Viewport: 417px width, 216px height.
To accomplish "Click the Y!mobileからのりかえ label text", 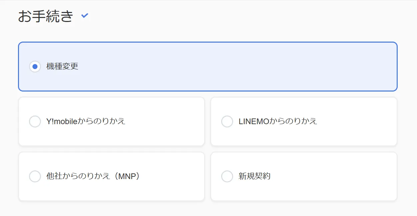I will pos(86,121).
